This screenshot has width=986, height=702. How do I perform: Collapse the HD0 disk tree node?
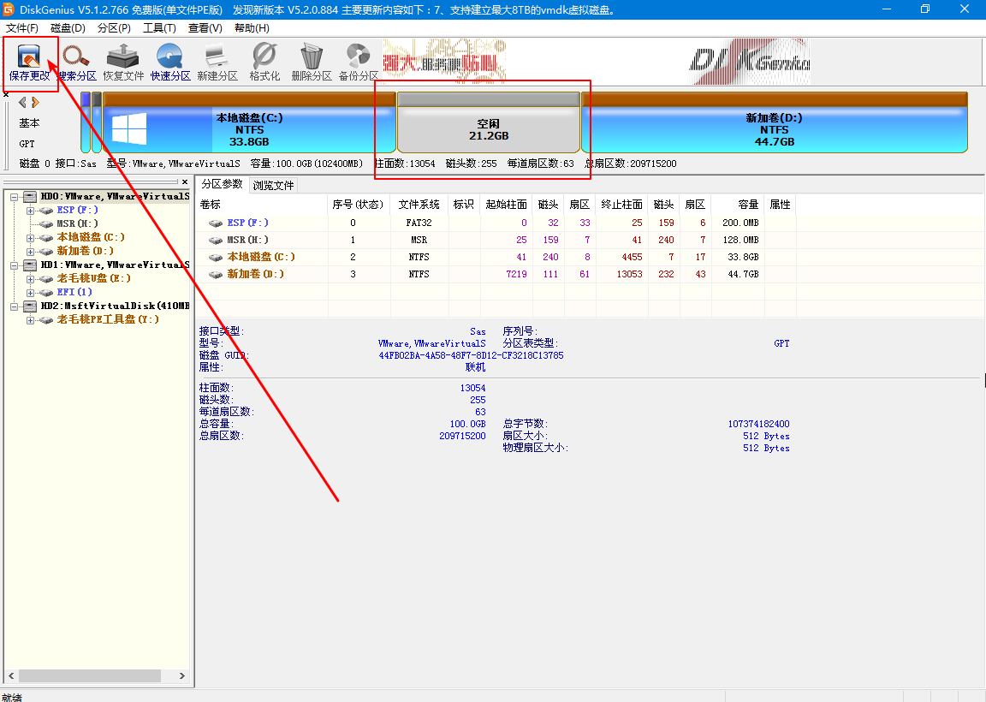click(14, 197)
